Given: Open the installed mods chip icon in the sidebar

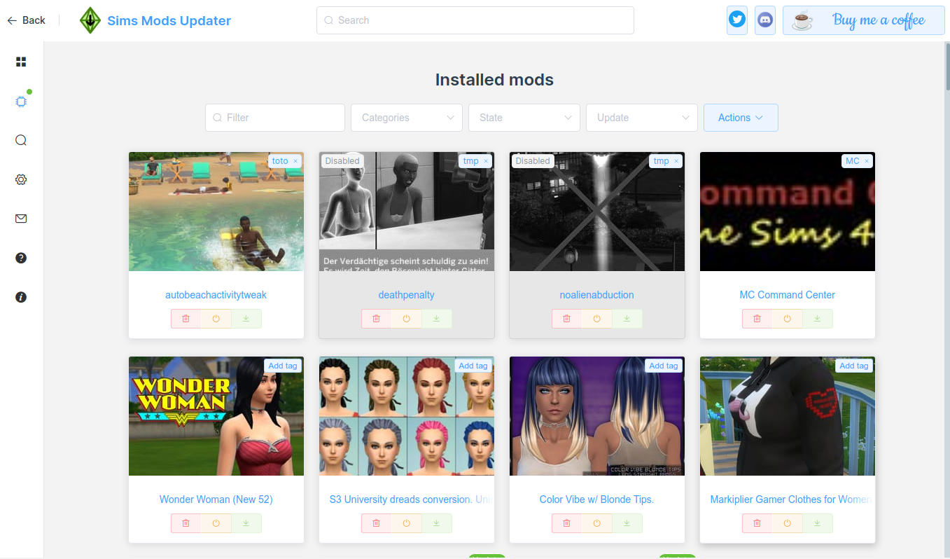Looking at the screenshot, I should pos(21,102).
